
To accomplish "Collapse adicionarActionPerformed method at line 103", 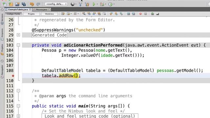I will coord(18,45).
